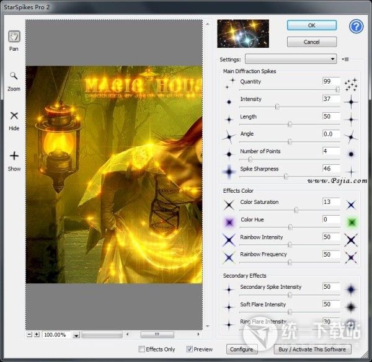
Task: Click the OK button
Action: coord(311,25)
